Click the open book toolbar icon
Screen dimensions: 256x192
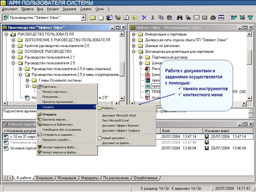205,18
